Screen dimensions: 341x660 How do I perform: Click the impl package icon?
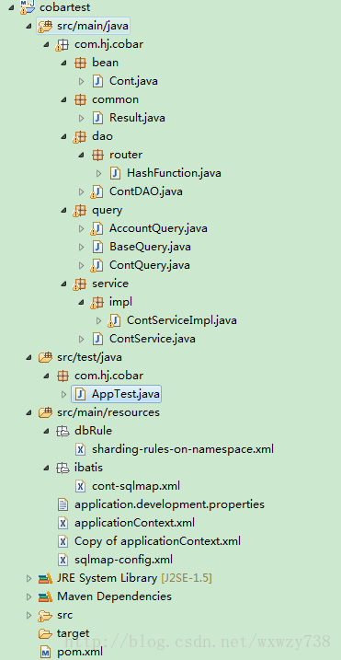97,302
